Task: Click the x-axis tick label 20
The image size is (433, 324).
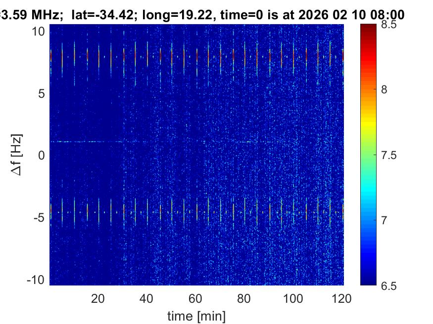Action: [x=98, y=298]
